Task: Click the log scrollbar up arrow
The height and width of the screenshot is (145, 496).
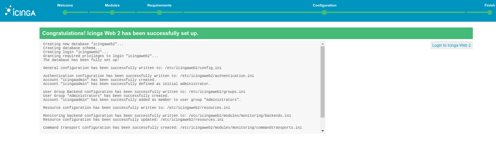Action: [x=322, y=44]
